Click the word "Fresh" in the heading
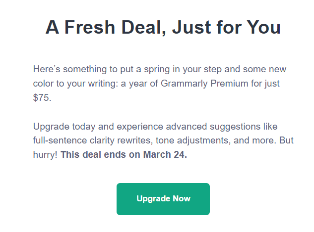The image size is (314, 232). point(90,27)
